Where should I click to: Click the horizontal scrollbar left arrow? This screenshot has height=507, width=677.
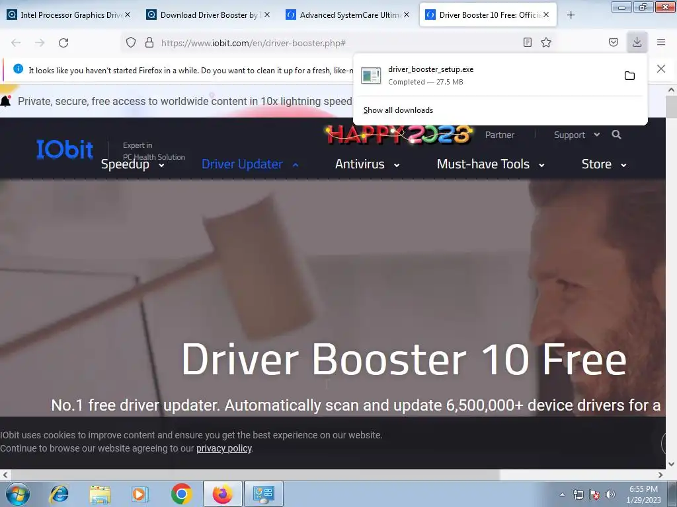click(5, 475)
